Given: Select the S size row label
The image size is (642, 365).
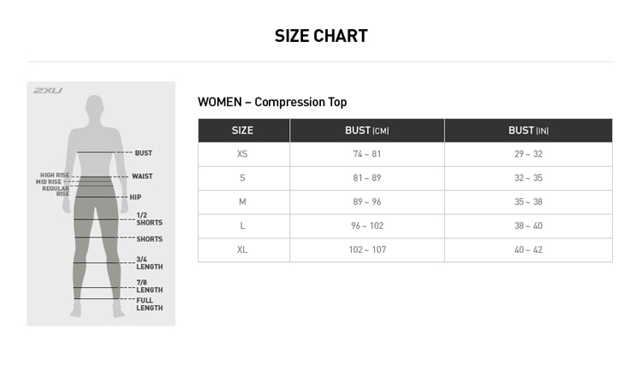Looking at the screenshot, I should tap(243, 178).
